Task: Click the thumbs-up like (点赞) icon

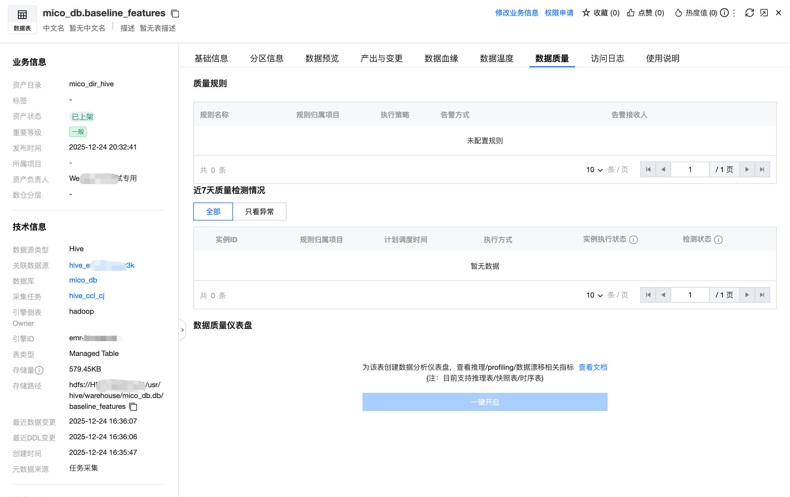Action: [x=630, y=13]
